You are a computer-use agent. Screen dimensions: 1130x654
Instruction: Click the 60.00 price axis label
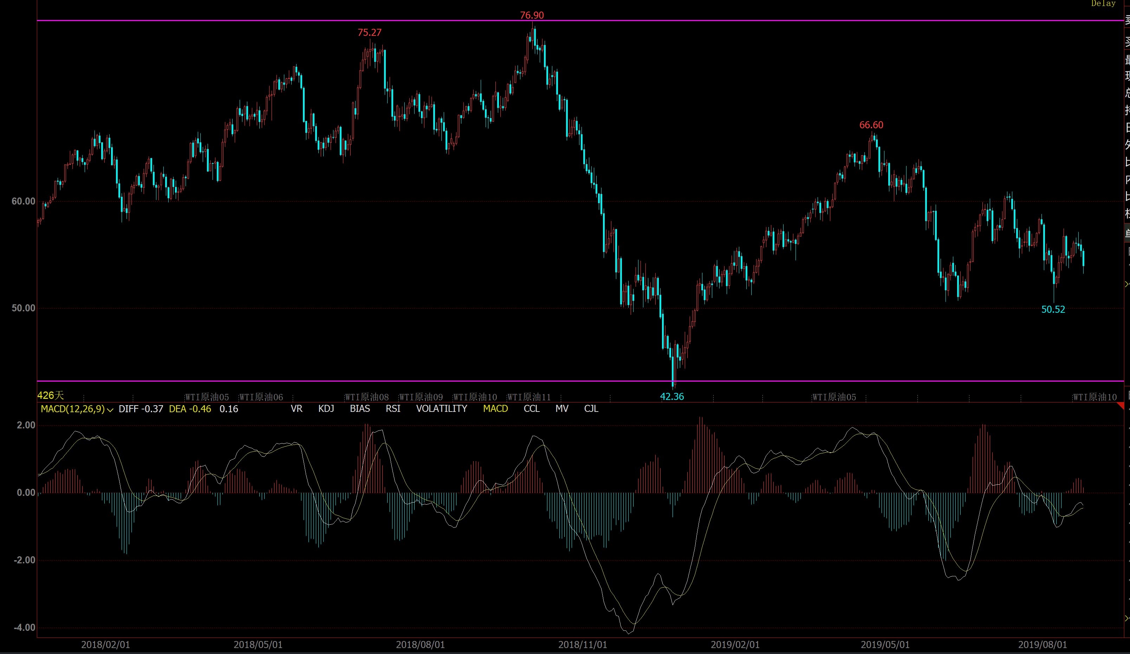point(23,201)
